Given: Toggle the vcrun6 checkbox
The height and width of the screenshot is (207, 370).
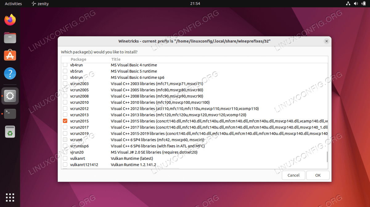Looking at the screenshot, I should [65, 140].
